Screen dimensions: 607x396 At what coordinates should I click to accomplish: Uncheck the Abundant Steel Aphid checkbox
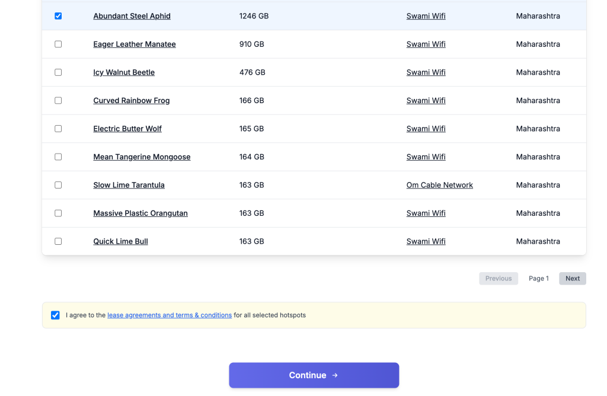(58, 16)
